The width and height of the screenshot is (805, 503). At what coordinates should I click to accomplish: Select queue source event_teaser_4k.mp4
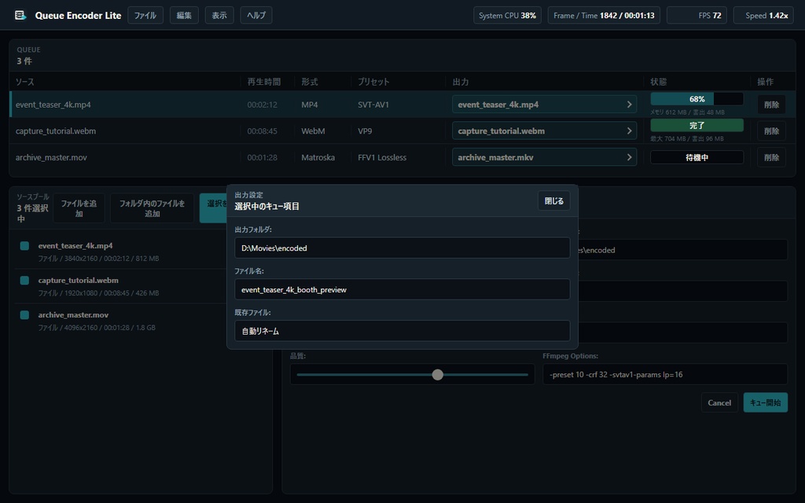tap(53, 105)
